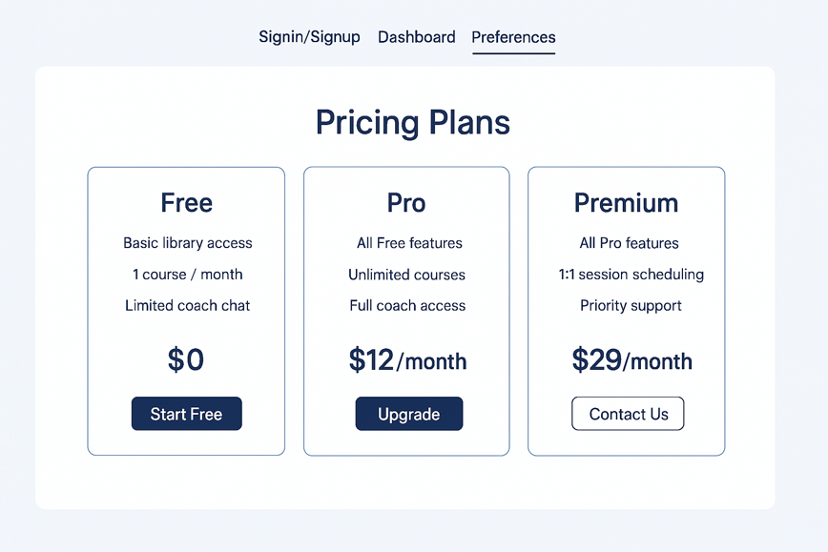Select the Priority support feature text
The width and height of the screenshot is (828, 552).
(631, 306)
